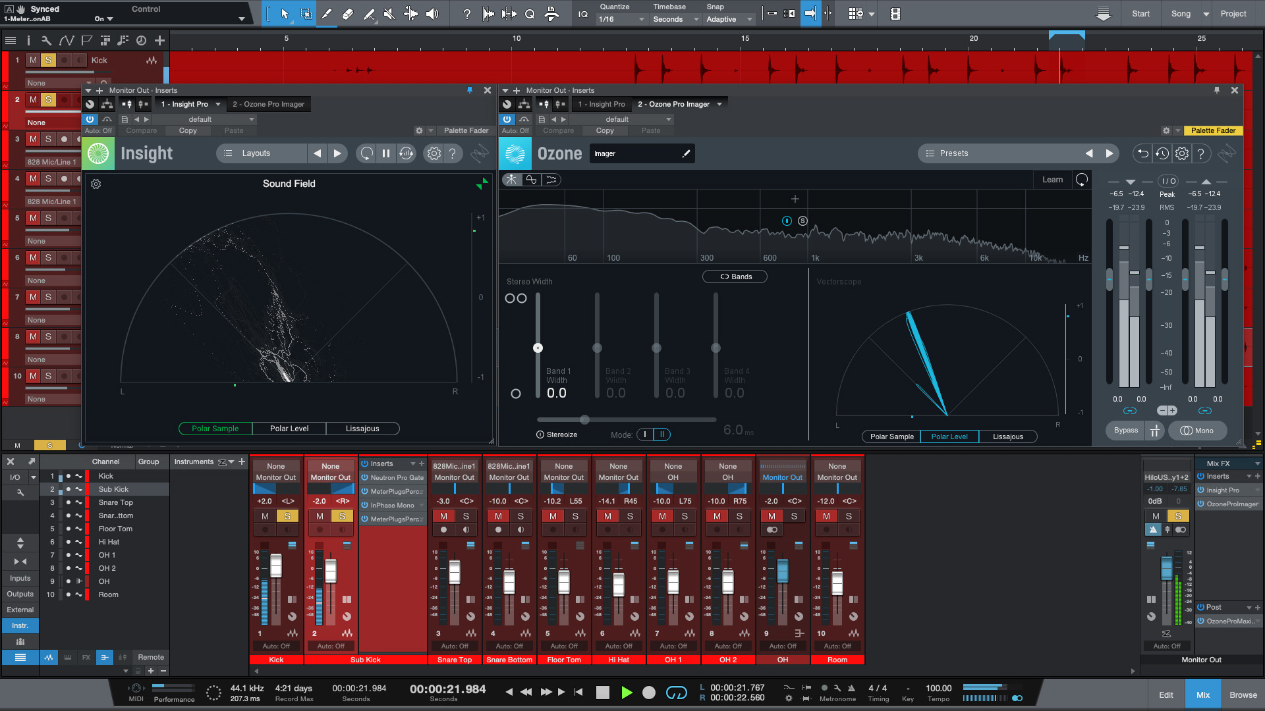Switch to 2 - Ozone Pro Imager tab in left window

pyautogui.click(x=268, y=104)
